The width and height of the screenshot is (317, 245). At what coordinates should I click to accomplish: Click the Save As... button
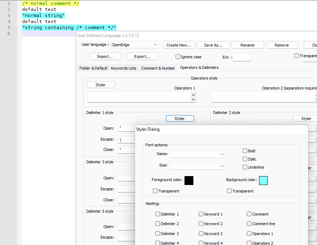click(x=213, y=45)
